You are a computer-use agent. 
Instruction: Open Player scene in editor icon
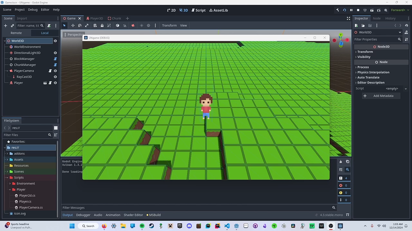(45, 83)
